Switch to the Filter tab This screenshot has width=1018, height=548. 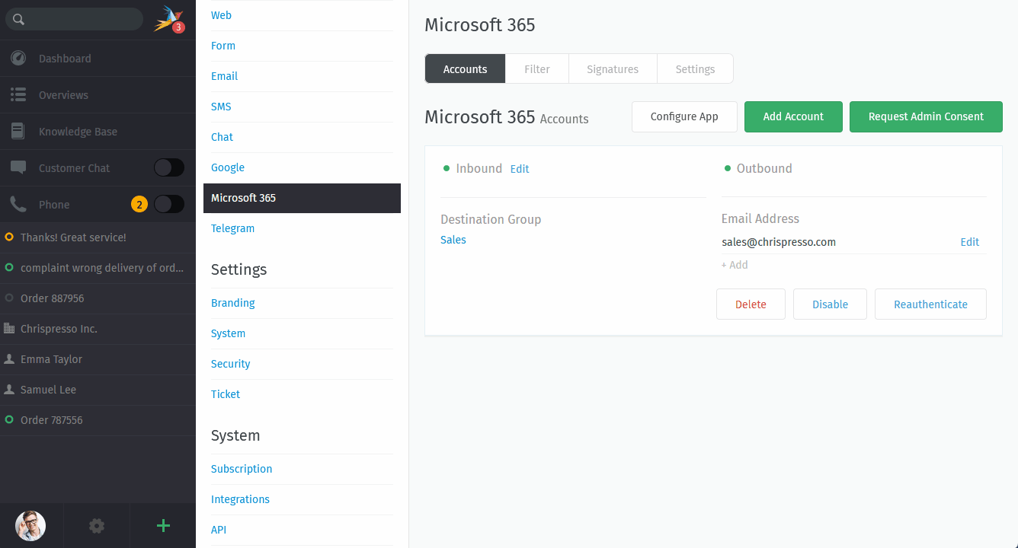click(x=537, y=68)
